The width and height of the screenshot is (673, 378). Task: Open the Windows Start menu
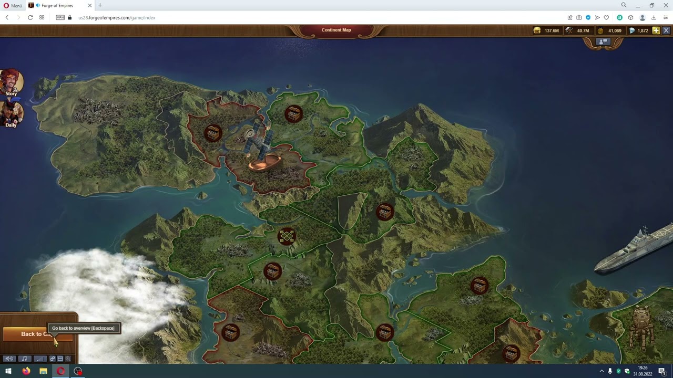[x=8, y=371]
